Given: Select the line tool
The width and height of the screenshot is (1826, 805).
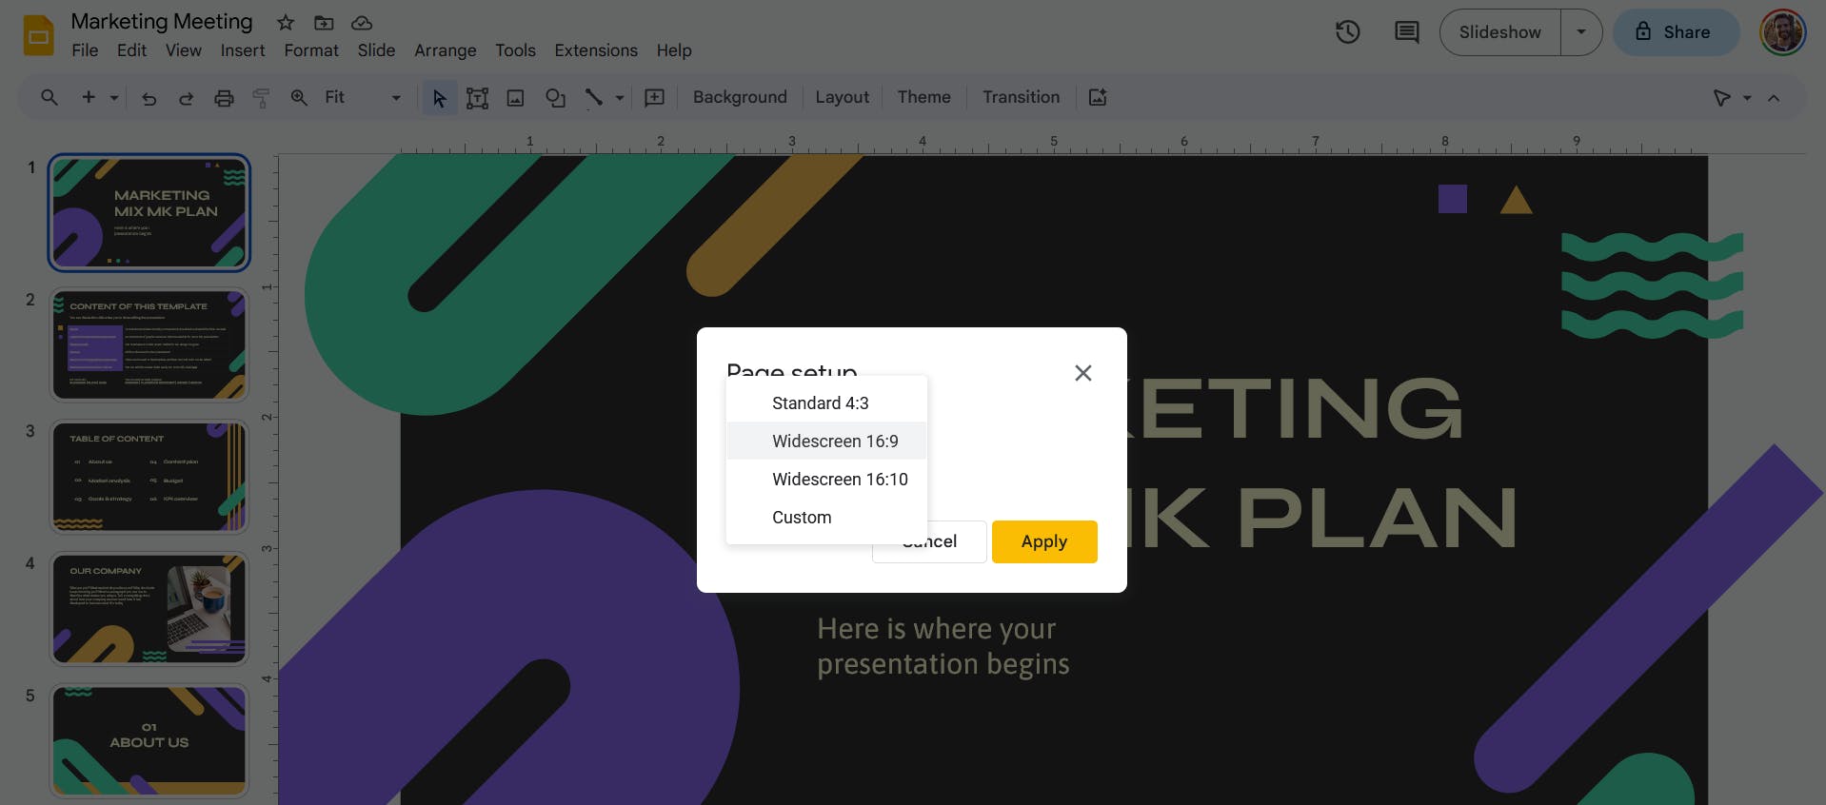Looking at the screenshot, I should point(594,97).
